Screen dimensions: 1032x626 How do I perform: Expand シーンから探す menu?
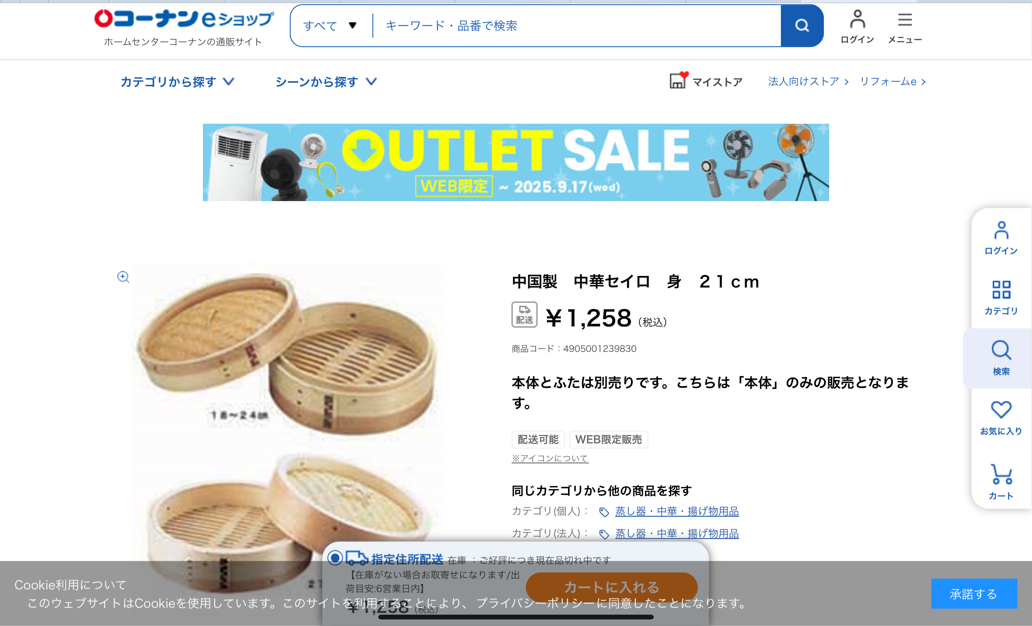(326, 82)
